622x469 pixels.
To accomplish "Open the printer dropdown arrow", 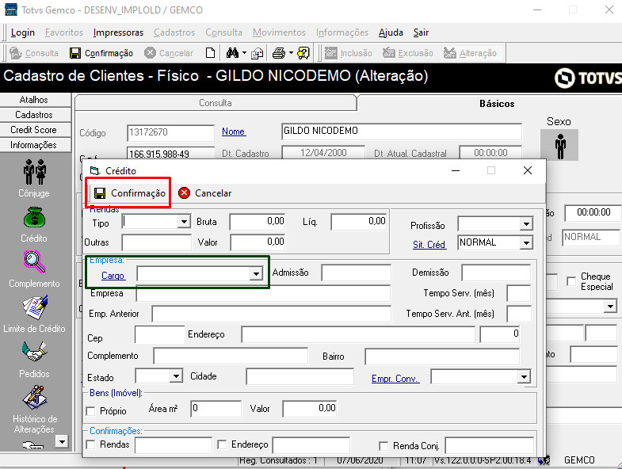I will (x=291, y=53).
